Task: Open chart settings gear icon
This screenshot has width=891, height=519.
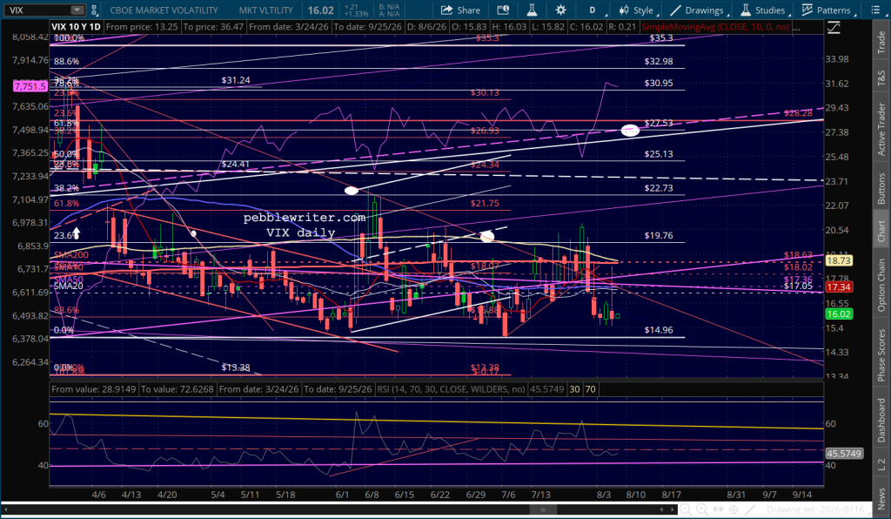Action: click(x=561, y=10)
